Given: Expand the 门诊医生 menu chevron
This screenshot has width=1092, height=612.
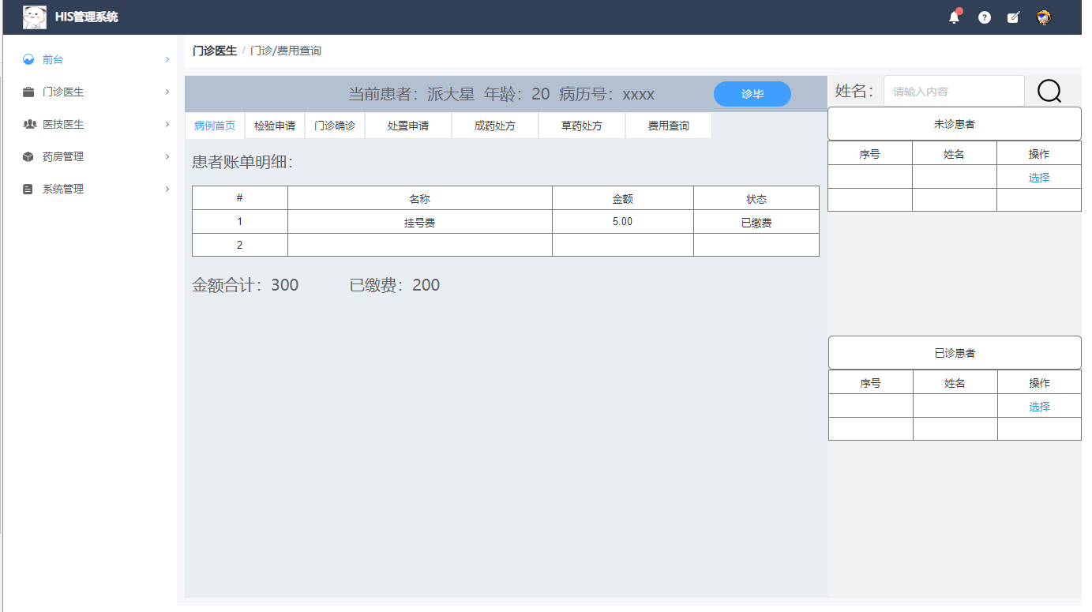Looking at the screenshot, I should pos(167,92).
